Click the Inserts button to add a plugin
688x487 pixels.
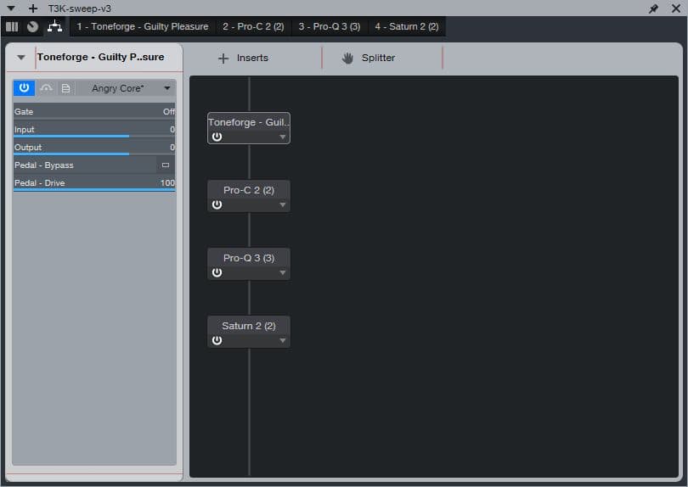pos(244,58)
